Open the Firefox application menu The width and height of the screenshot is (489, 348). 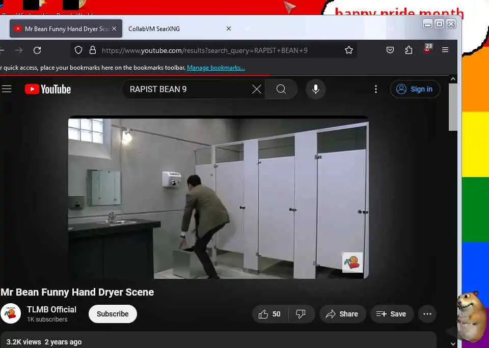(445, 50)
